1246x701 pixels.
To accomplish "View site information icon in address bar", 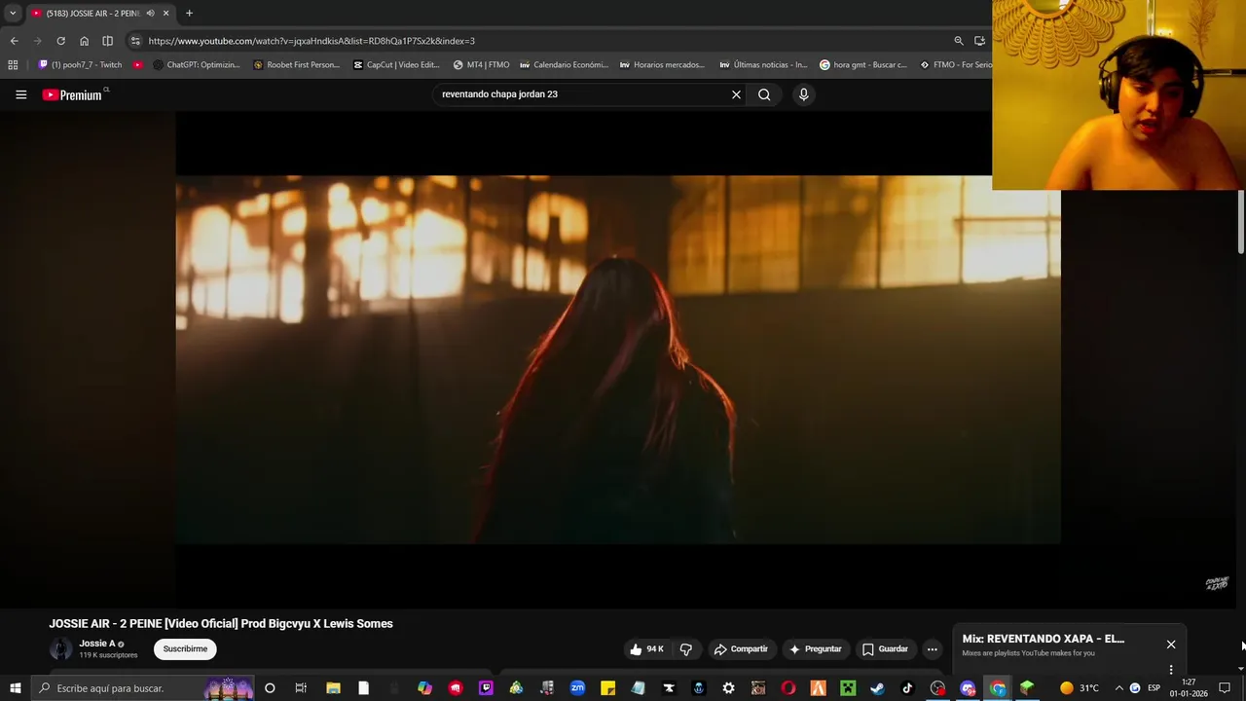I will click(x=135, y=41).
